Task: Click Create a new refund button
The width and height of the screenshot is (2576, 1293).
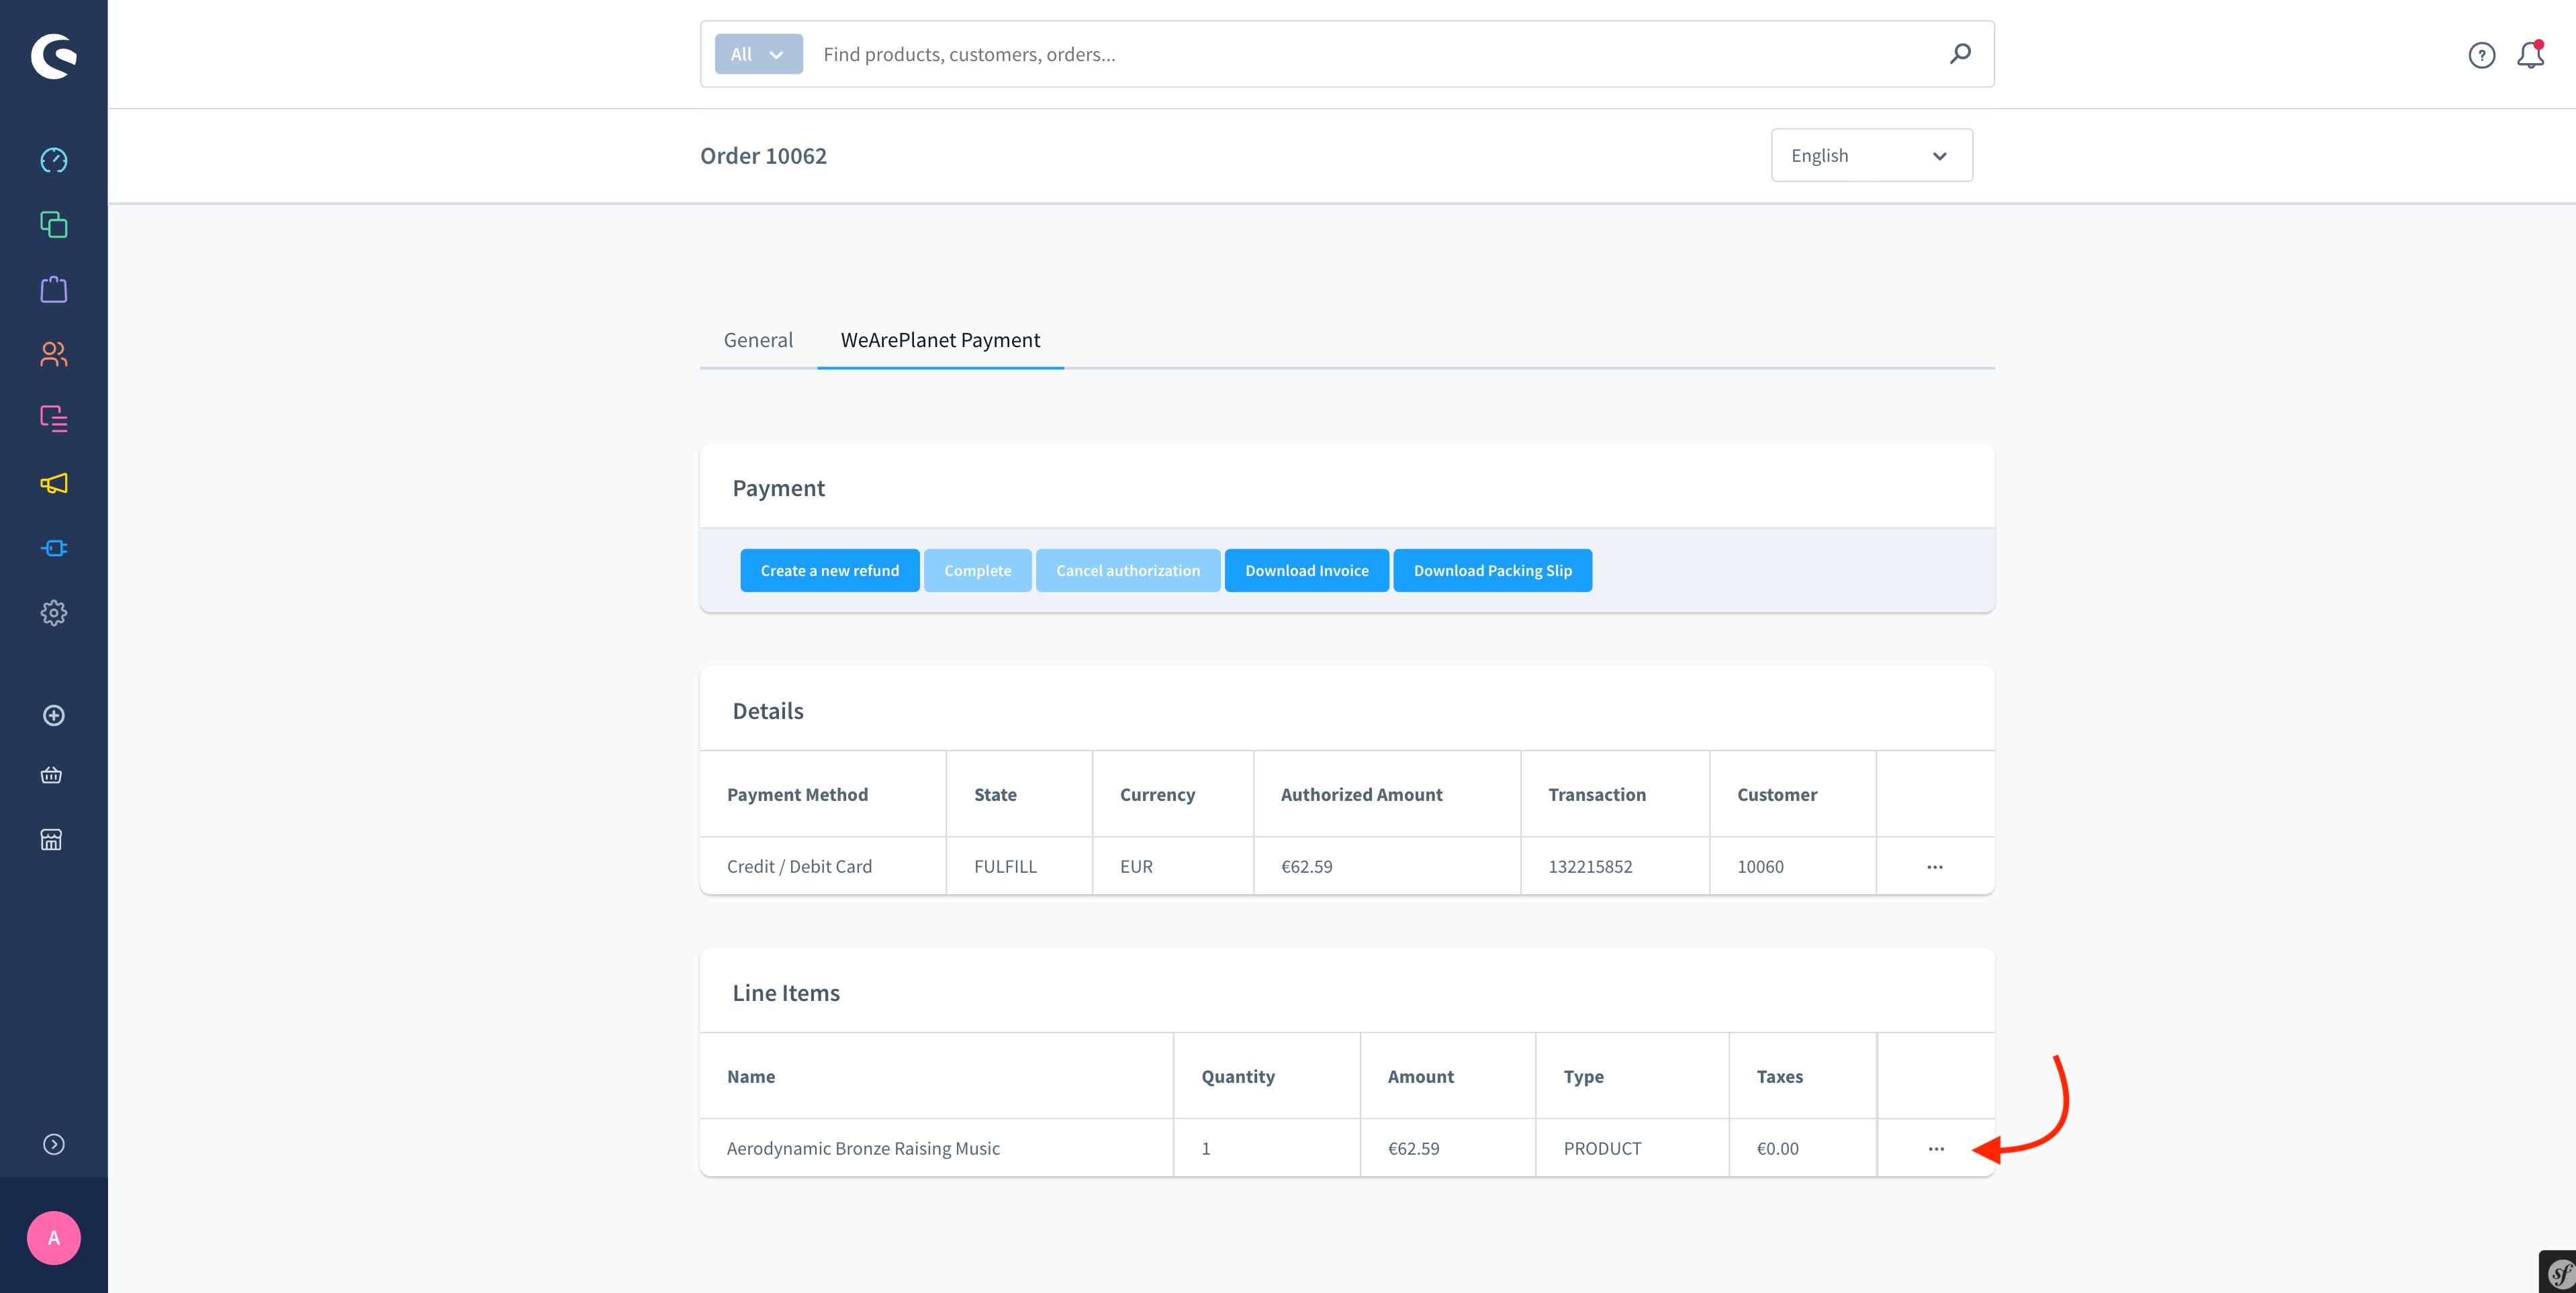Action: [x=829, y=571]
